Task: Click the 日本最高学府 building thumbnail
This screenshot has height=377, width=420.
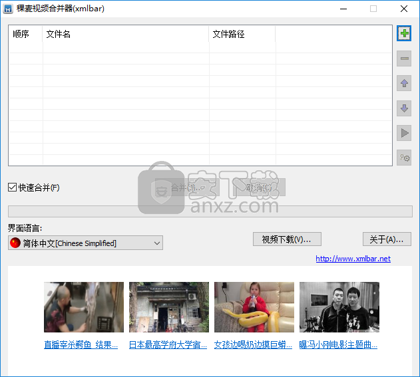Action: tap(169, 307)
